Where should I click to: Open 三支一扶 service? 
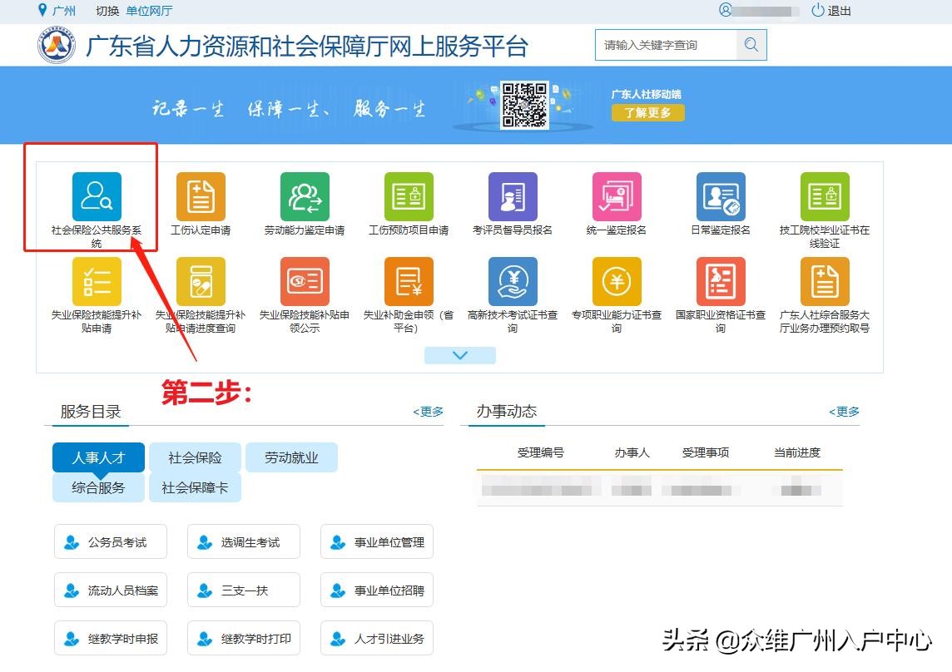point(244,590)
